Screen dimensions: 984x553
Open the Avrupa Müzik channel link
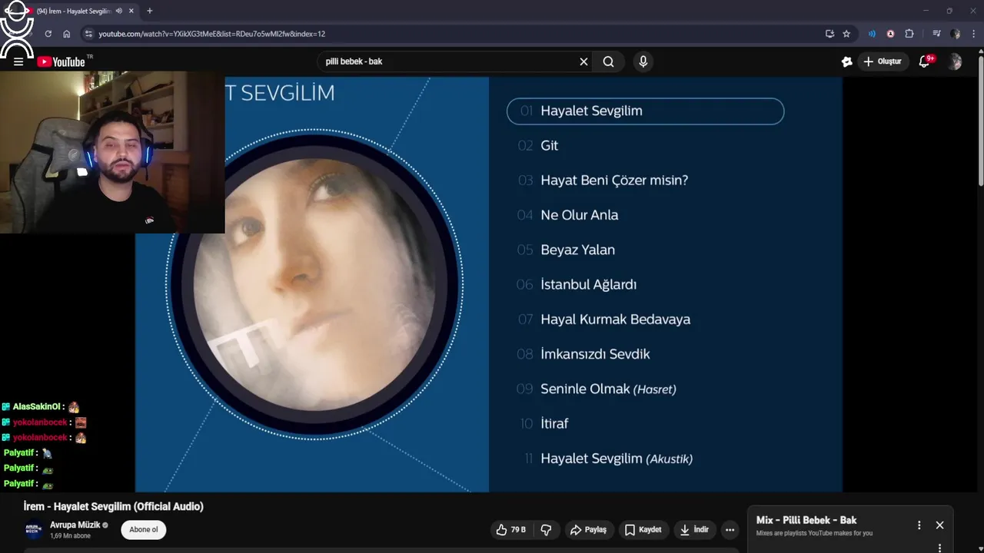point(75,525)
